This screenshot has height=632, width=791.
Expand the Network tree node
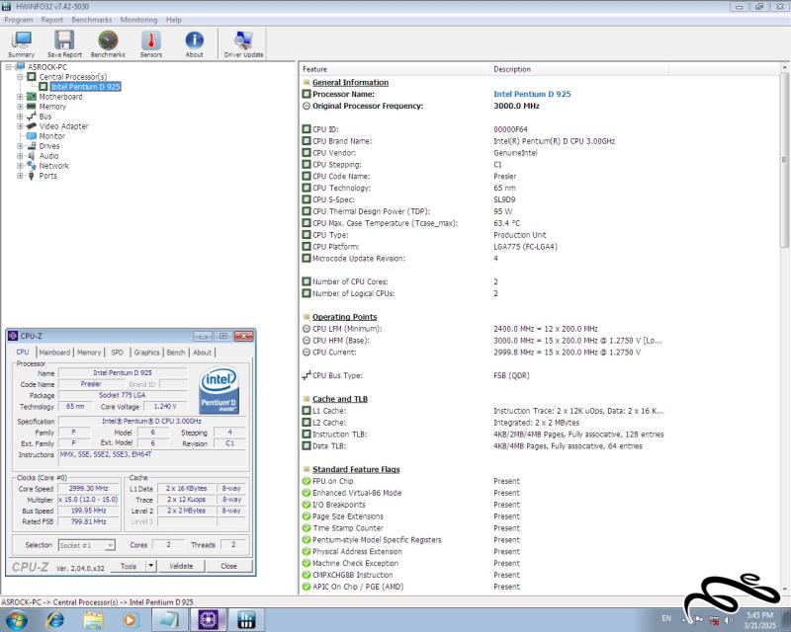coord(20,165)
